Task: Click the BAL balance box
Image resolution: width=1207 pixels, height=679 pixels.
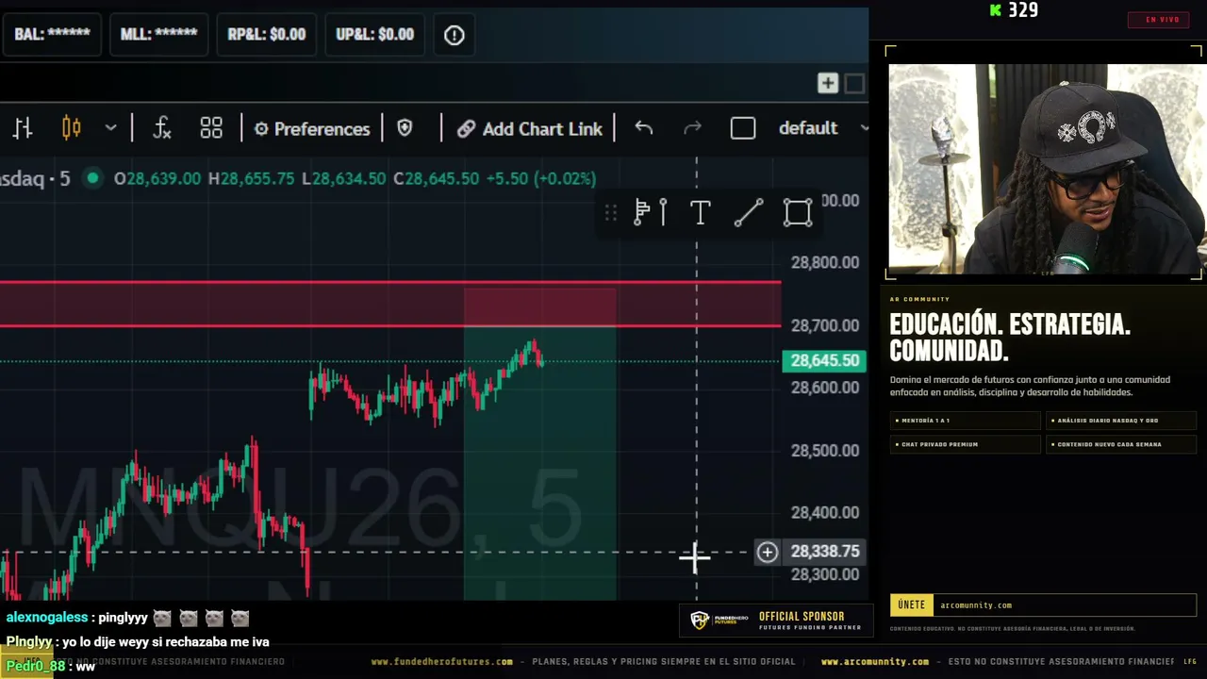Action: [52, 35]
